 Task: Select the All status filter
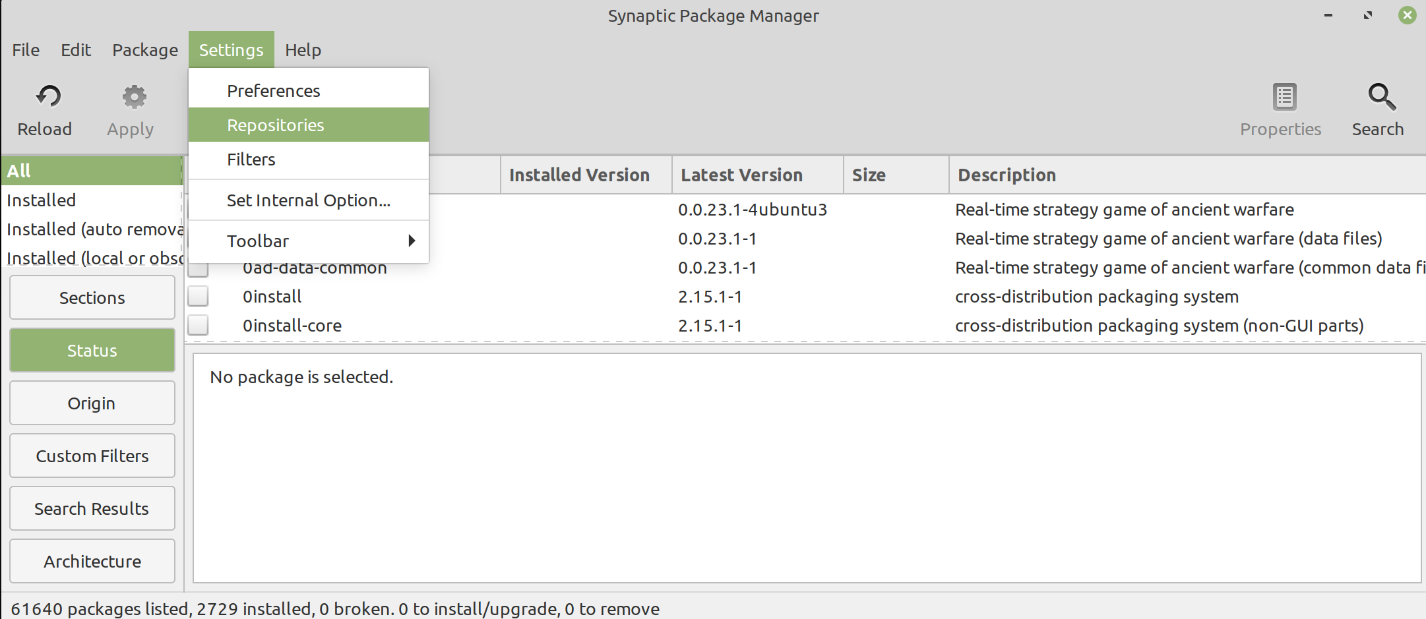pos(92,171)
